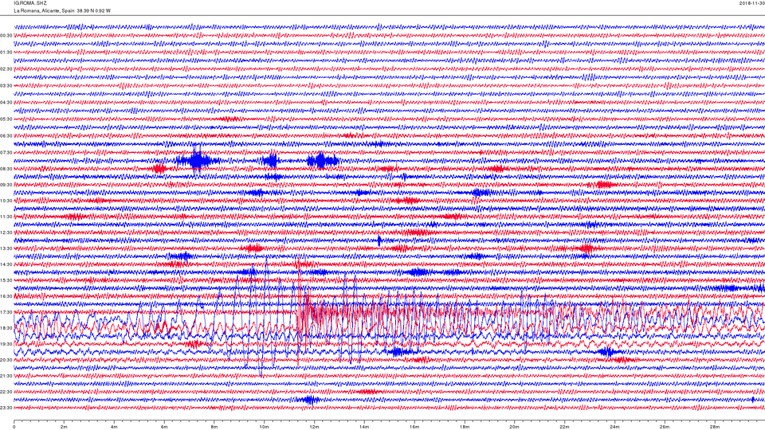765x430 pixels.
Task: Click the 6m mark on the minute axis
Action: (164, 427)
